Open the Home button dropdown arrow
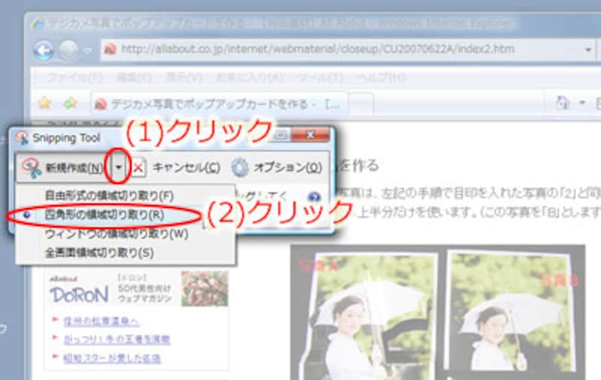This screenshot has height=380, width=601. click(581, 103)
